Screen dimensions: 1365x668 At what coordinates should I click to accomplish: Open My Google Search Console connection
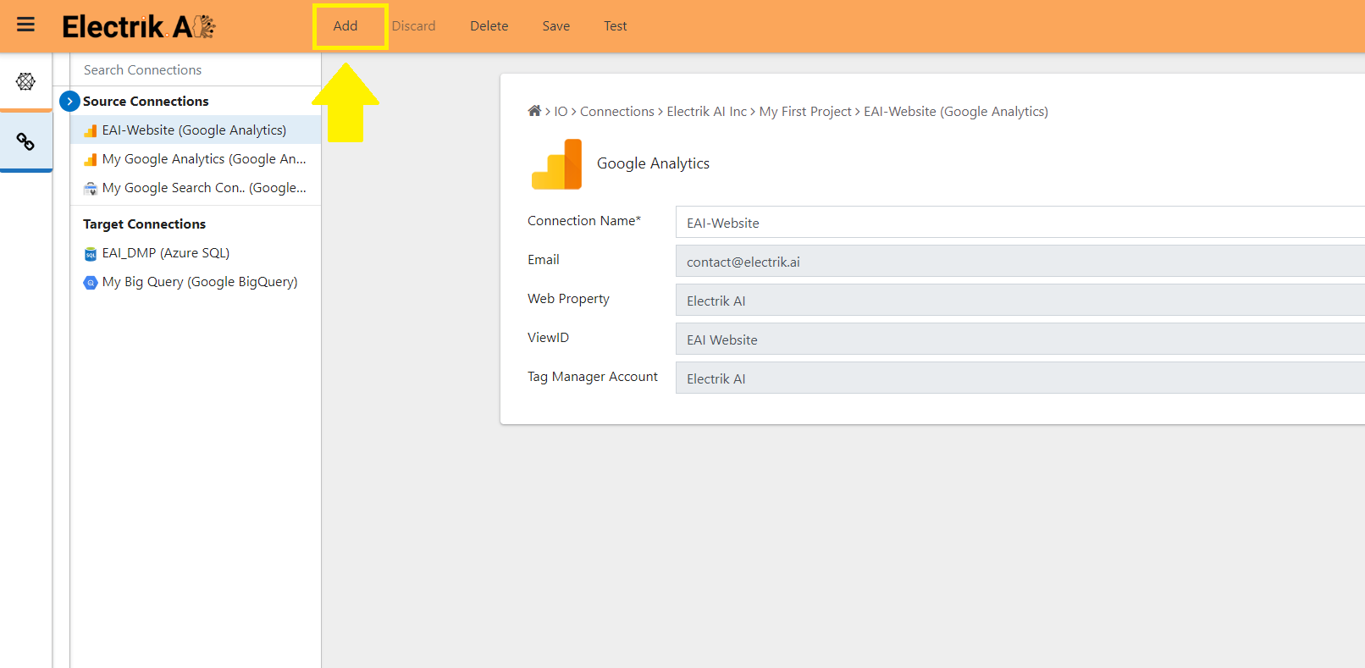point(203,188)
